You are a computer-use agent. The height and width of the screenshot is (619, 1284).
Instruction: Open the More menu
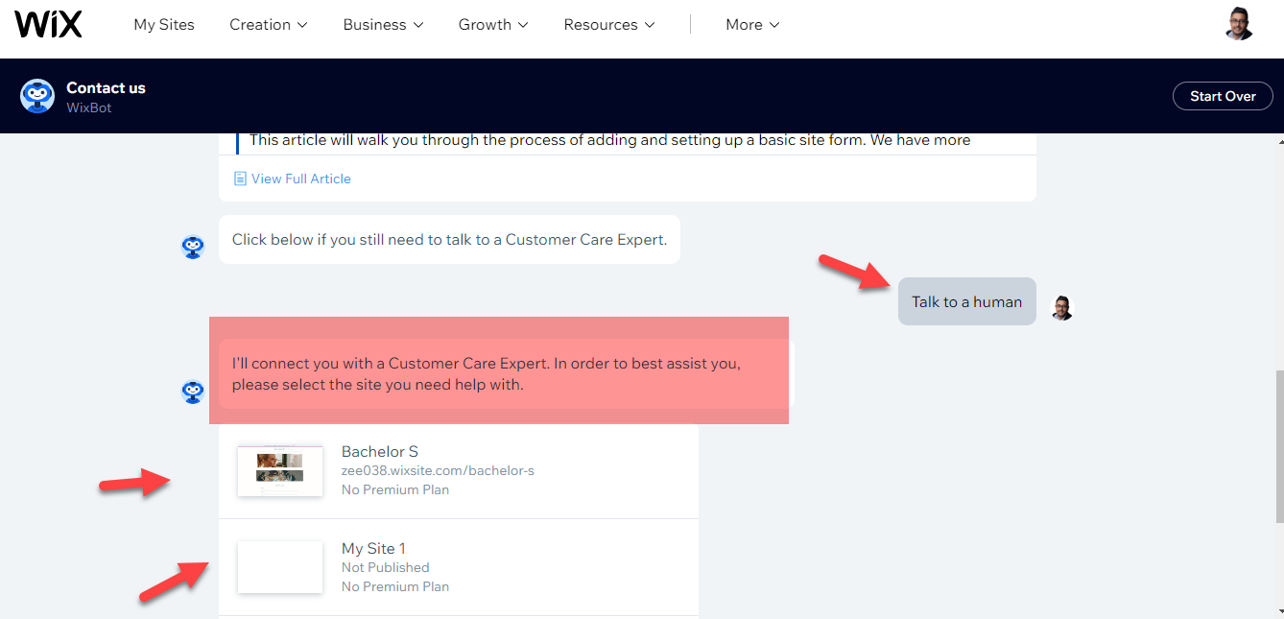[x=751, y=24]
